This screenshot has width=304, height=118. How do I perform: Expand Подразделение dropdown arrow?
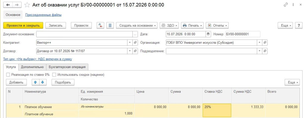coord(259,51)
